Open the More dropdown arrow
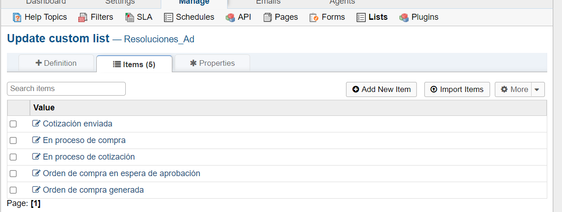Viewport: 562px width, 212px height. click(x=538, y=90)
